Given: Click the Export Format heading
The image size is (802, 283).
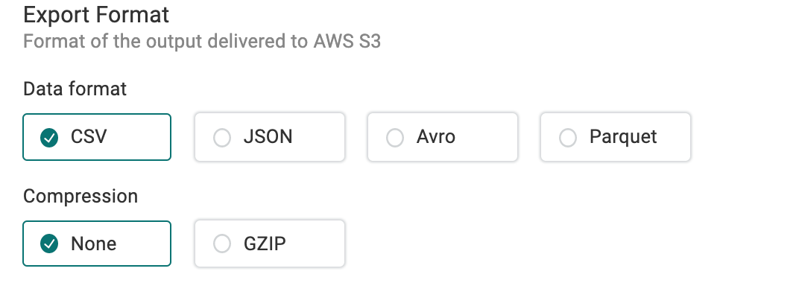Looking at the screenshot, I should click(x=96, y=15).
